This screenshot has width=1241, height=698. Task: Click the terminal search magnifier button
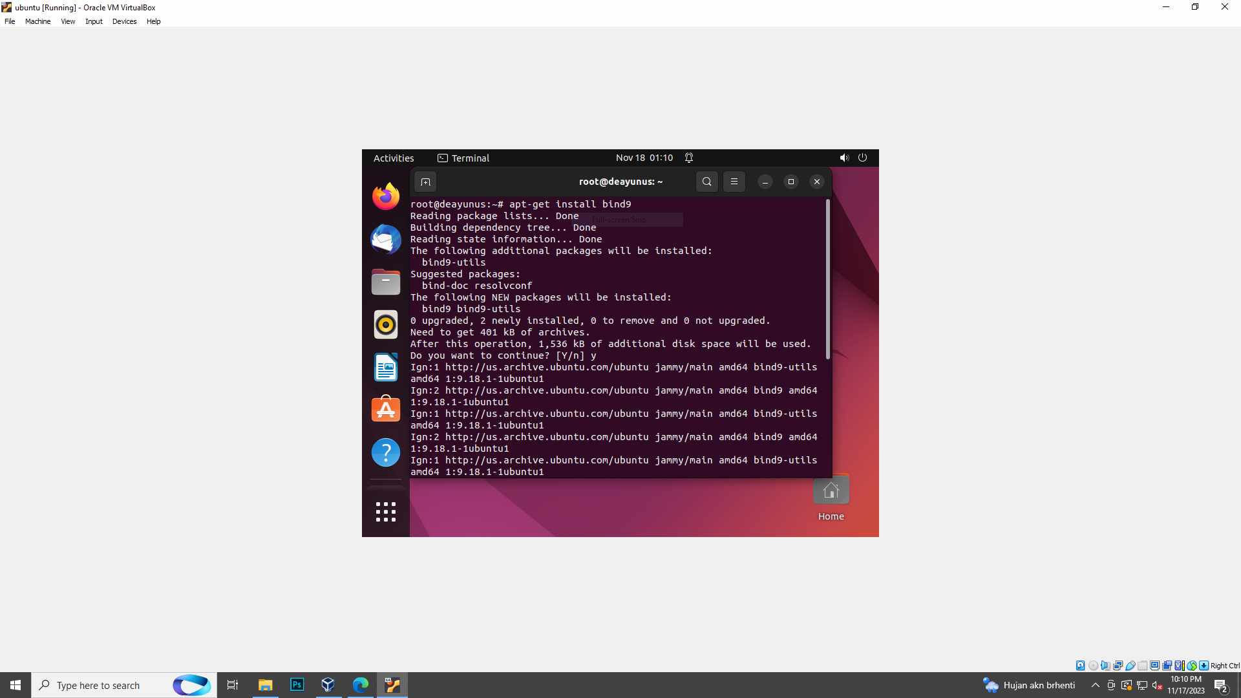tap(707, 182)
